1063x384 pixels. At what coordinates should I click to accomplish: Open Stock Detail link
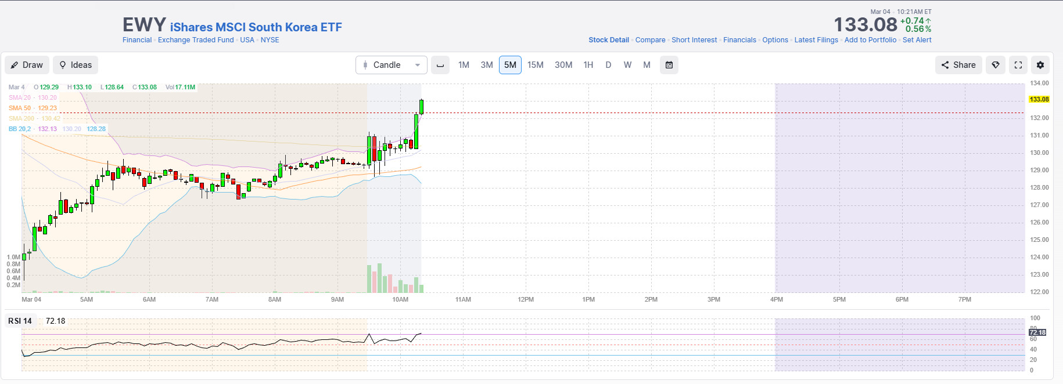(609, 40)
